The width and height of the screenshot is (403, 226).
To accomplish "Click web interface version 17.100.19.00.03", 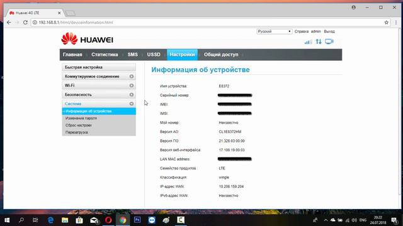I will (232, 150).
